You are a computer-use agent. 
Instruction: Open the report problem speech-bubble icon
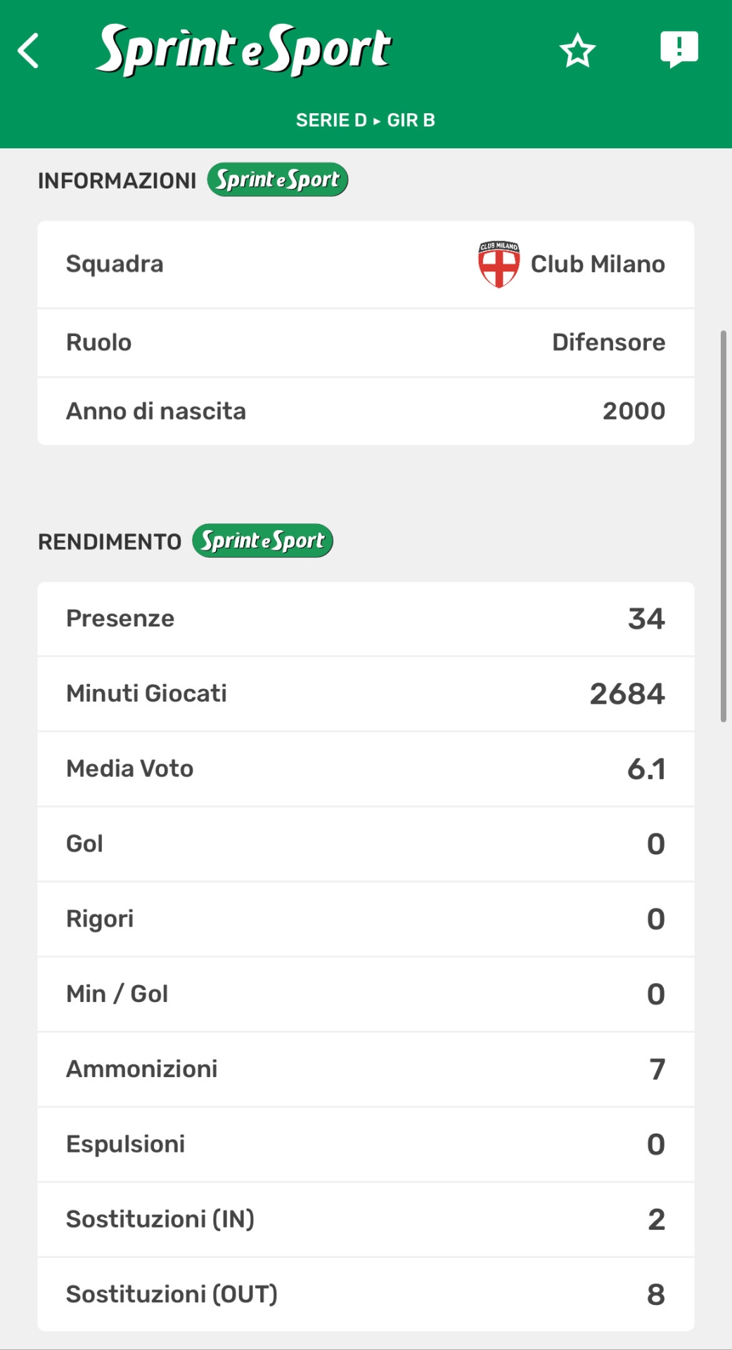[679, 49]
